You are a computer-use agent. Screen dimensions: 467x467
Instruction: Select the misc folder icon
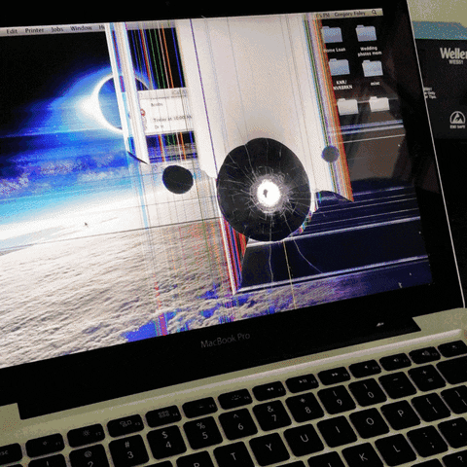[373, 68]
